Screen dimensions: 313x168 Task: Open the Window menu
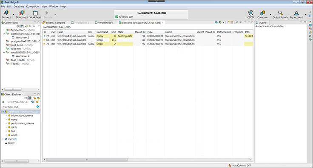tap(54, 6)
